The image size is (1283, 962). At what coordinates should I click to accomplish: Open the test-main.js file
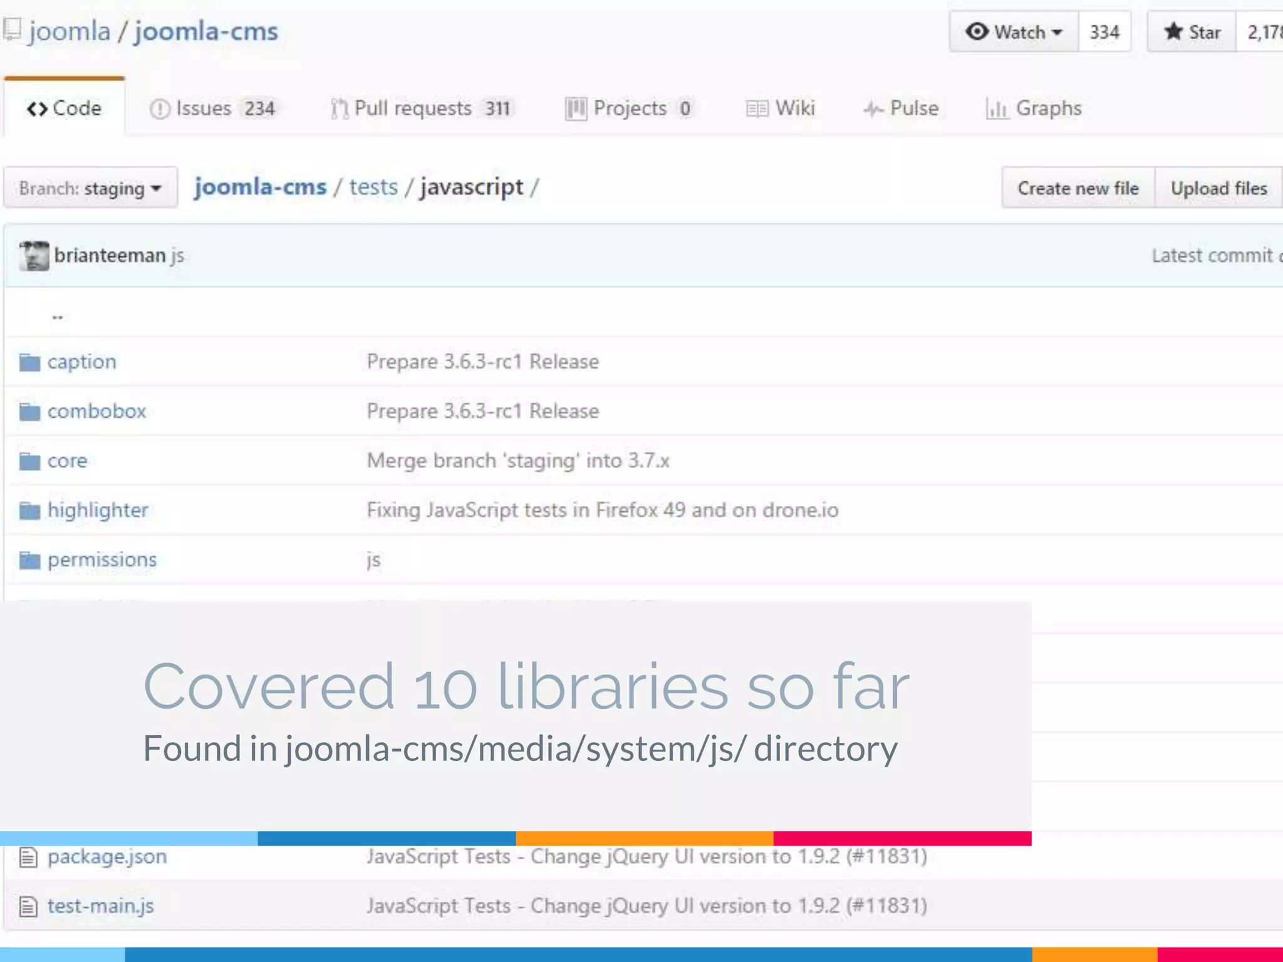click(x=101, y=906)
